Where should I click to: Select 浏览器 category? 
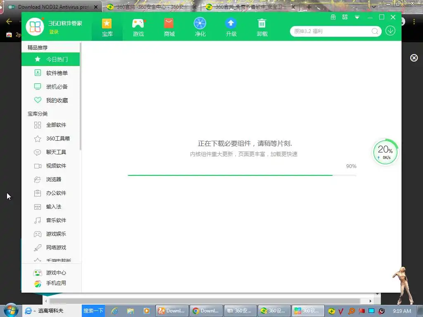point(51,179)
